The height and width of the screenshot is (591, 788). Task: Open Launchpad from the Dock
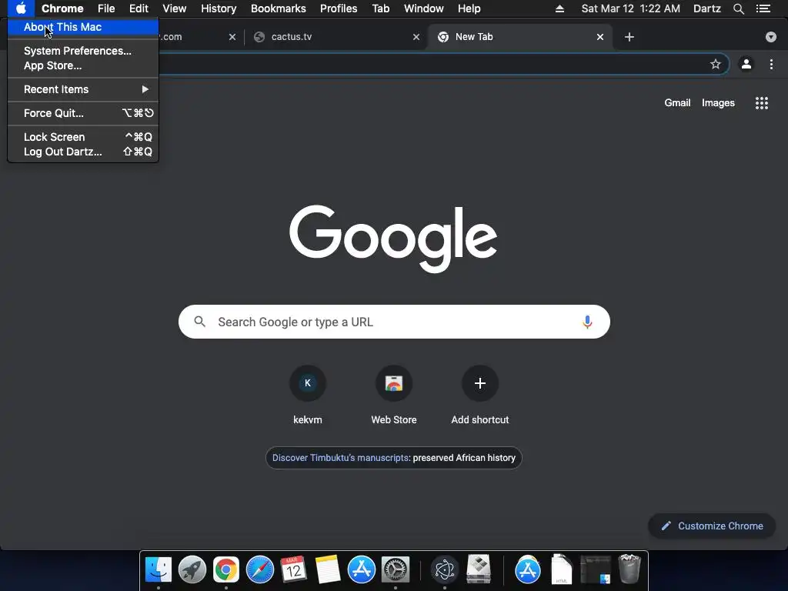point(192,569)
